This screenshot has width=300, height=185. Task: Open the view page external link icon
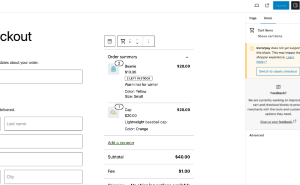(267, 5)
